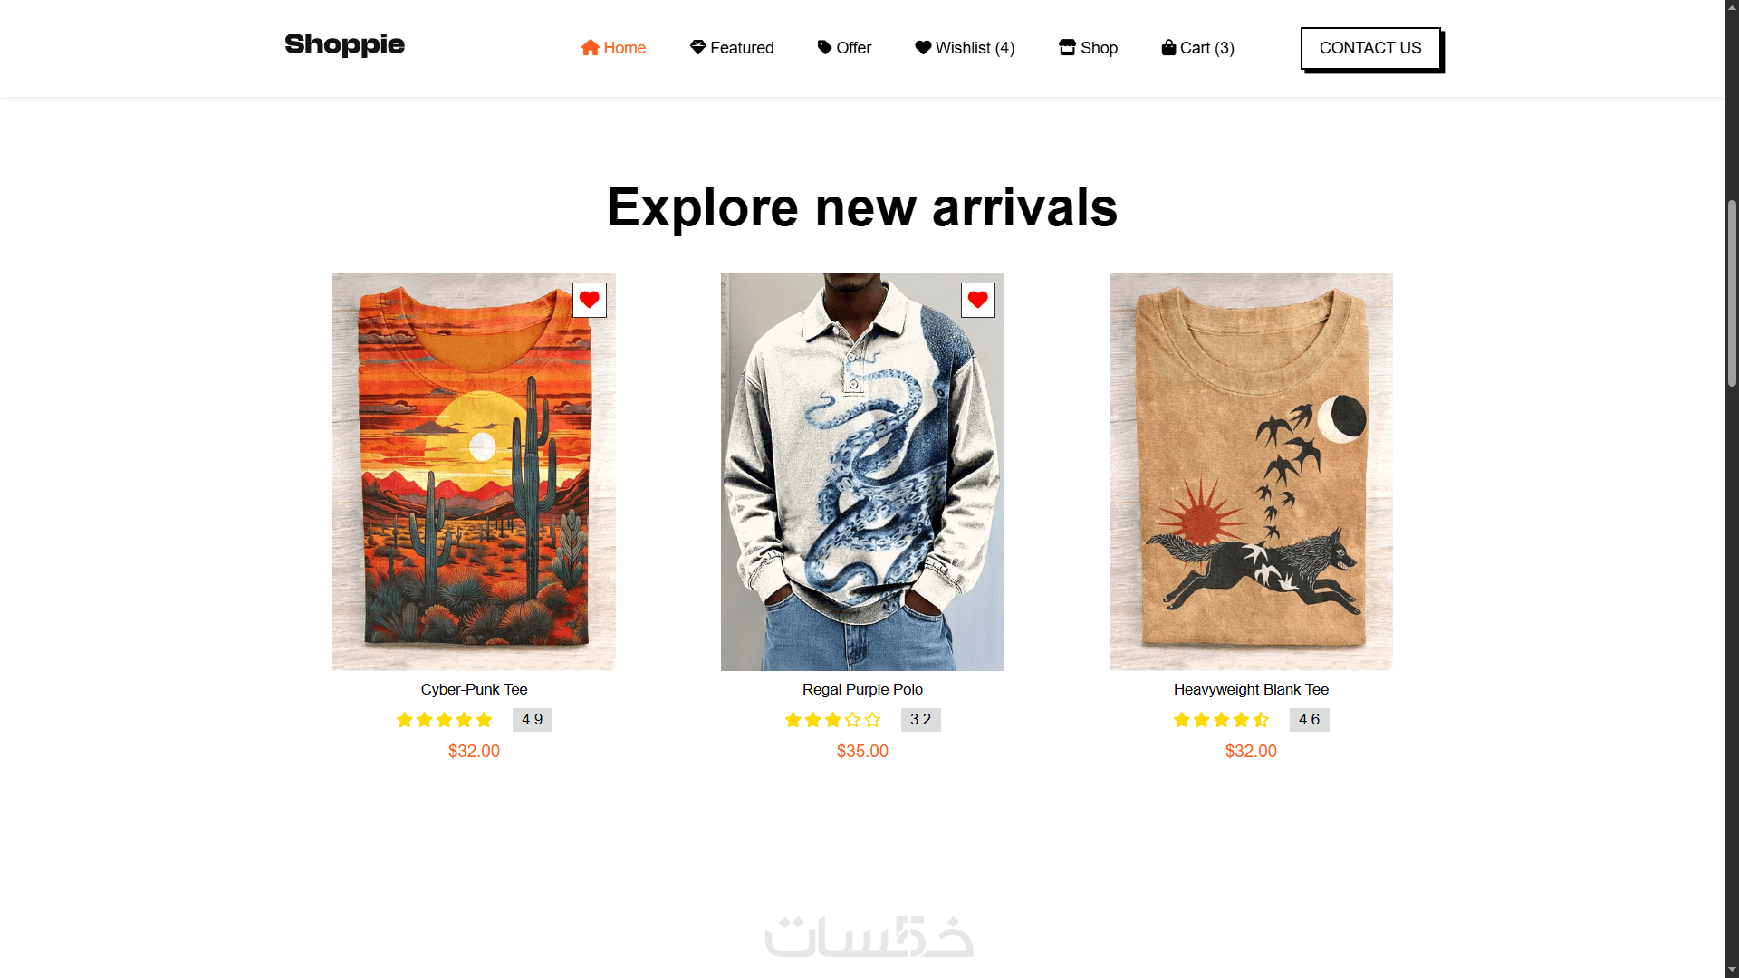Toggle wishlist heart on Regal Purple Polo

pos(978,300)
